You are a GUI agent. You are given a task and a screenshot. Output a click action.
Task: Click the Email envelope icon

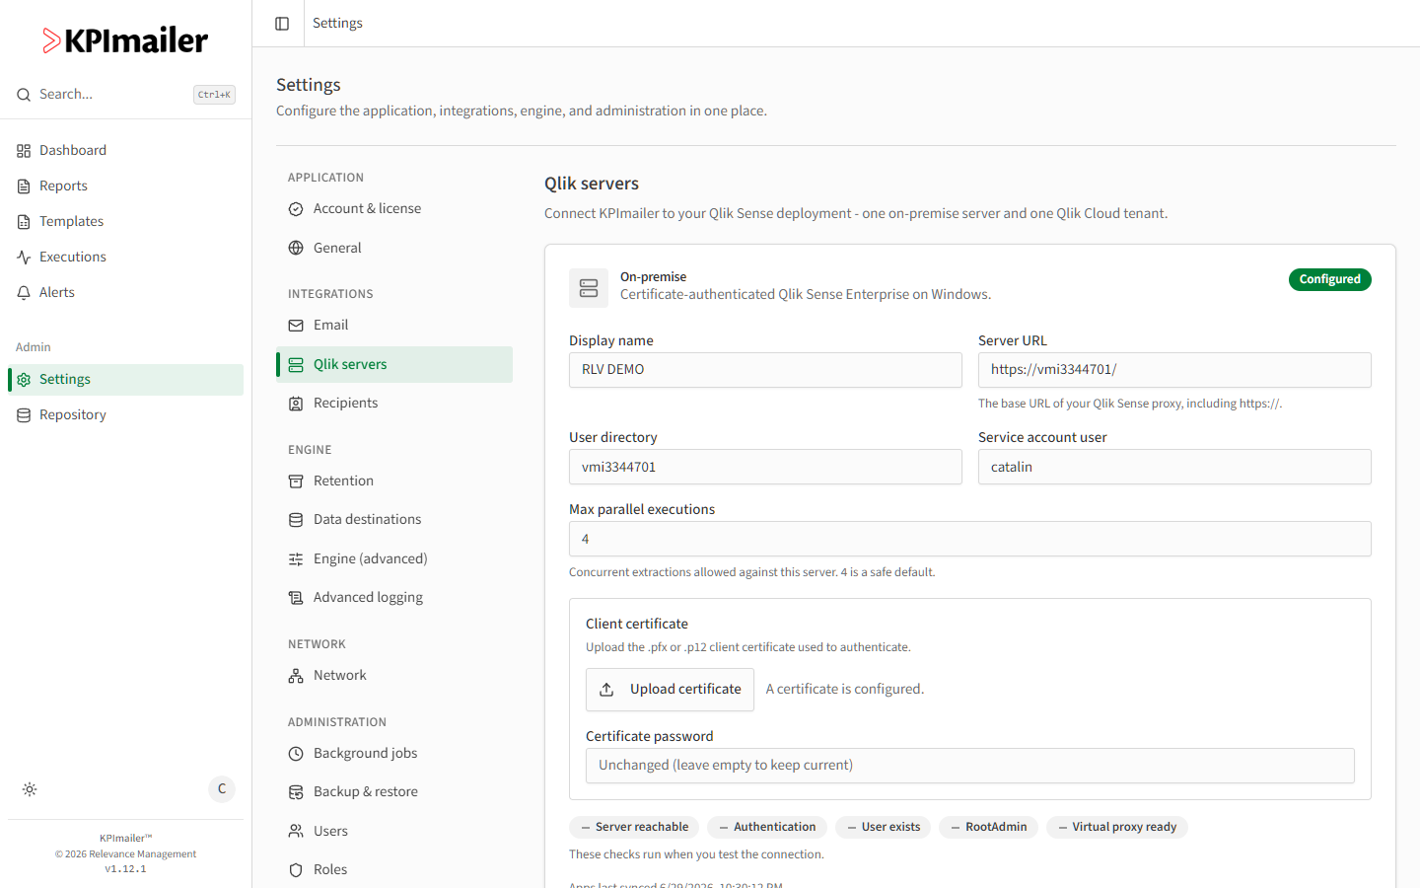coord(296,326)
